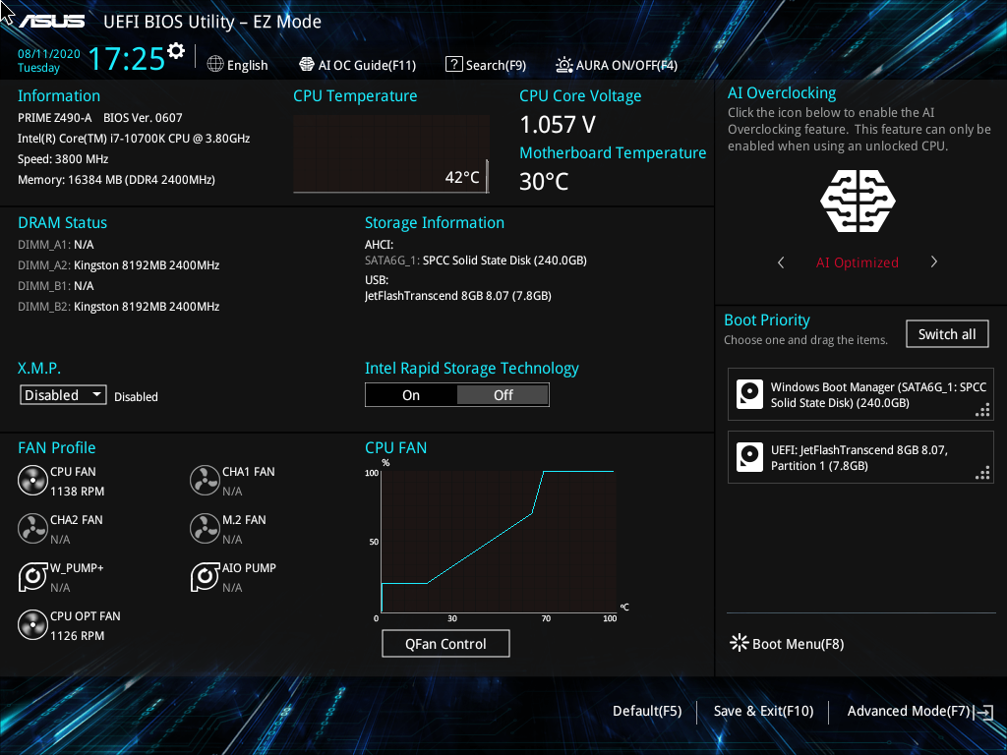The width and height of the screenshot is (1007, 755).
Task: Click the CPU Temperature graph
Action: tap(391, 154)
